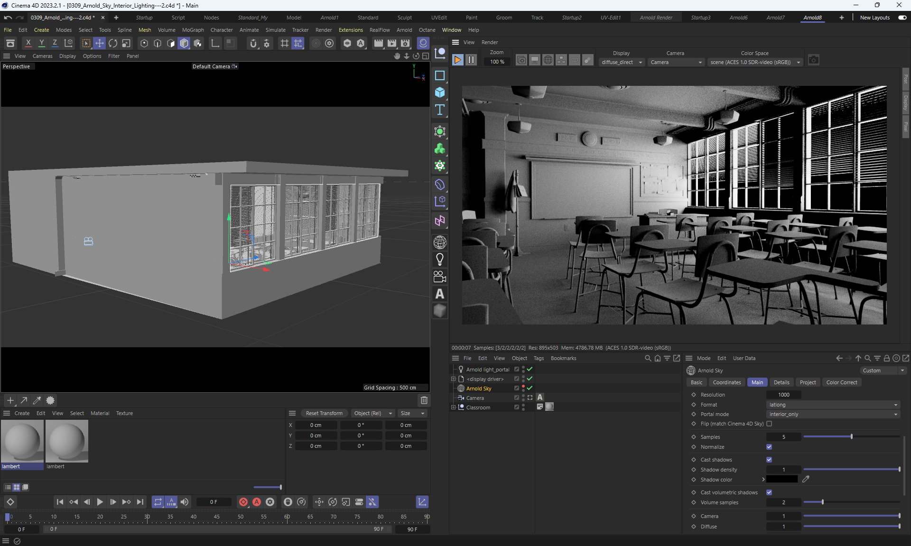Add a light object from sidebar
The height and width of the screenshot is (546, 911).
click(439, 259)
